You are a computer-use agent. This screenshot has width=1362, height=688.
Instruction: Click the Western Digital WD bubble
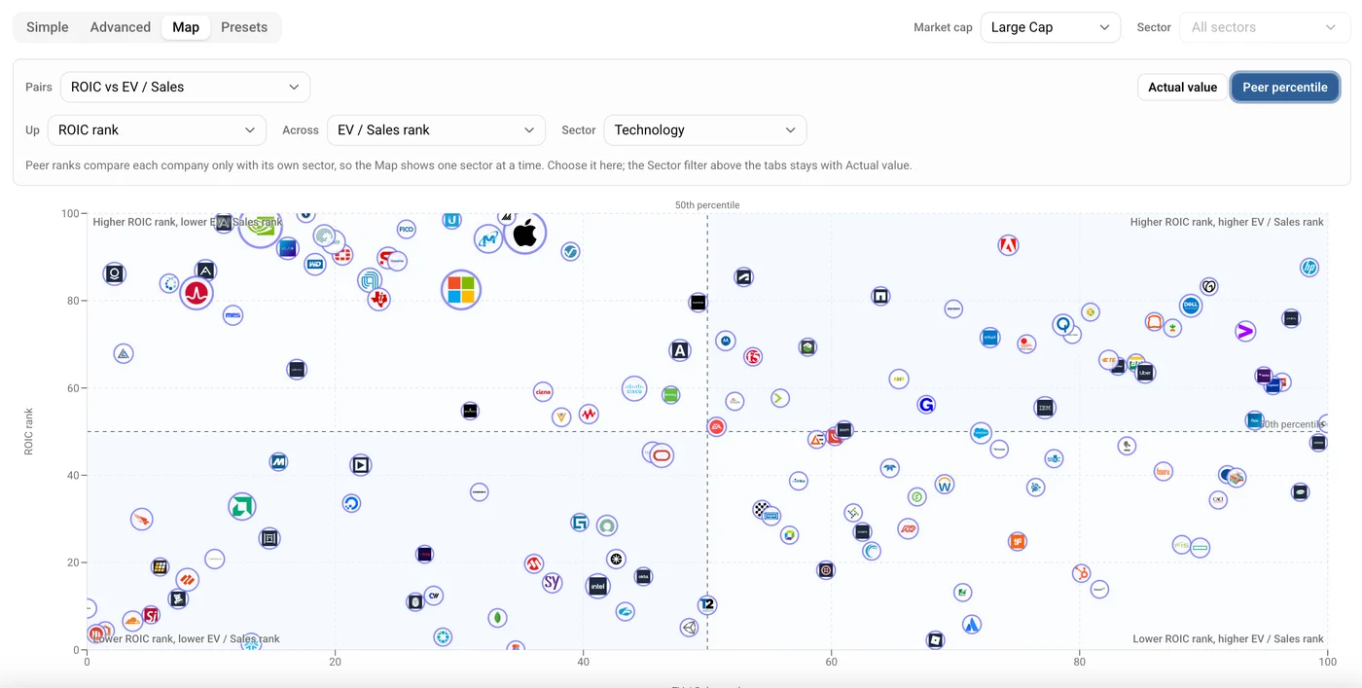pos(314,264)
